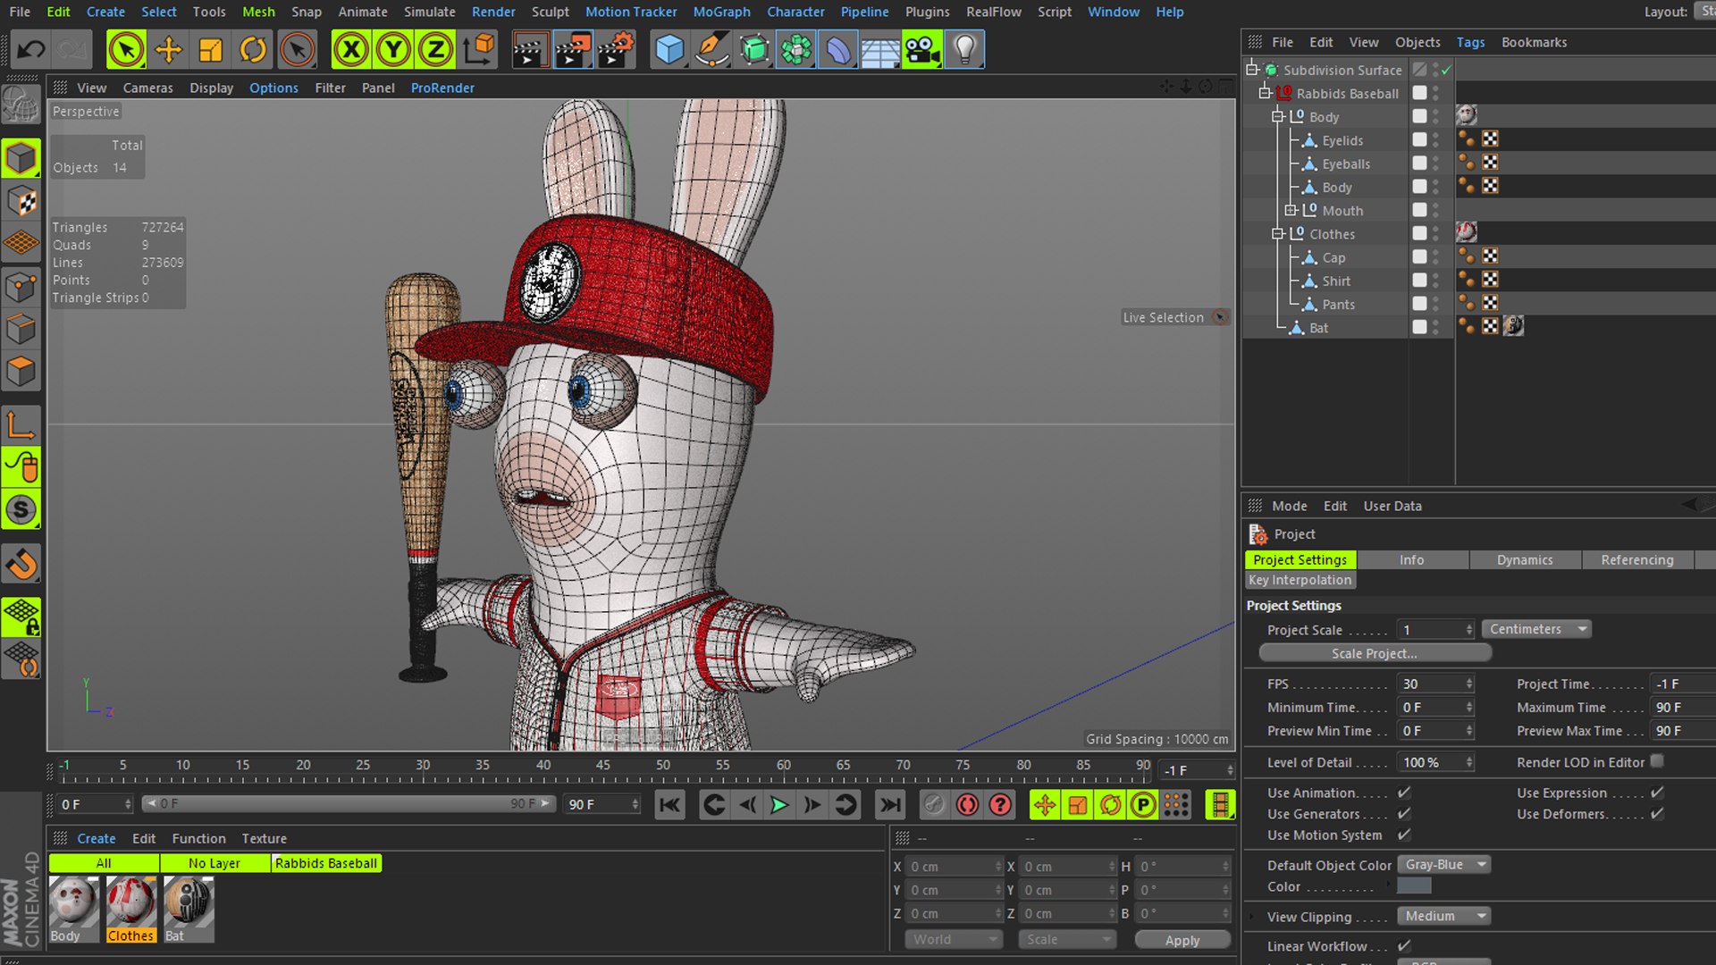
Task: Click the Scale Project button
Action: tap(1375, 653)
